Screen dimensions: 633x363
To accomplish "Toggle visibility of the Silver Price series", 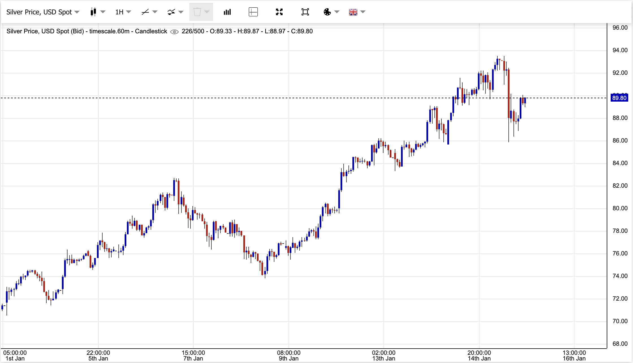I will pos(175,32).
